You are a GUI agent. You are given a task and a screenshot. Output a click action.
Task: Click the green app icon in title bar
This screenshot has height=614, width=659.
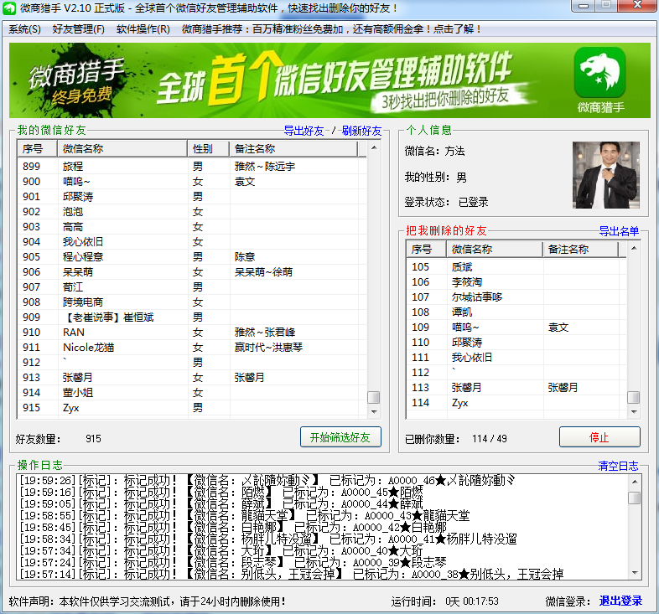(9, 8)
